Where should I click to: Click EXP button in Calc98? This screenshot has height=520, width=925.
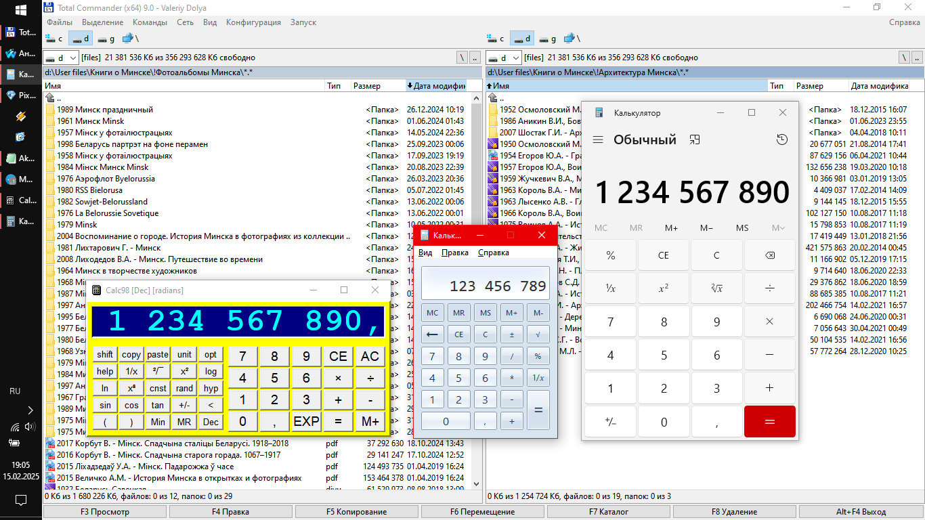306,421
